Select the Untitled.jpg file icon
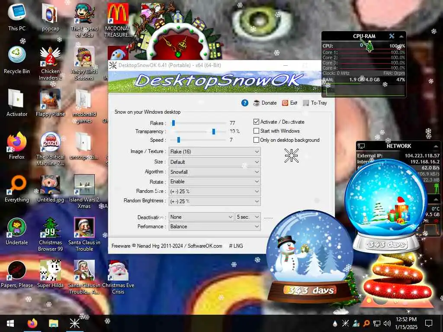This screenshot has width=443, height=332. (x=50, y=188)
